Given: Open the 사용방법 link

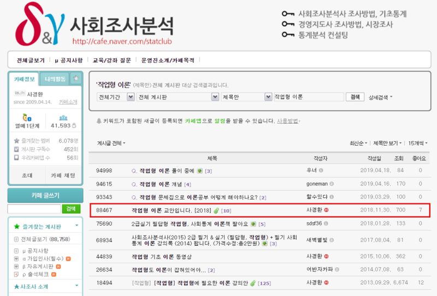Looking at the screenshot, I should [288, 121].
